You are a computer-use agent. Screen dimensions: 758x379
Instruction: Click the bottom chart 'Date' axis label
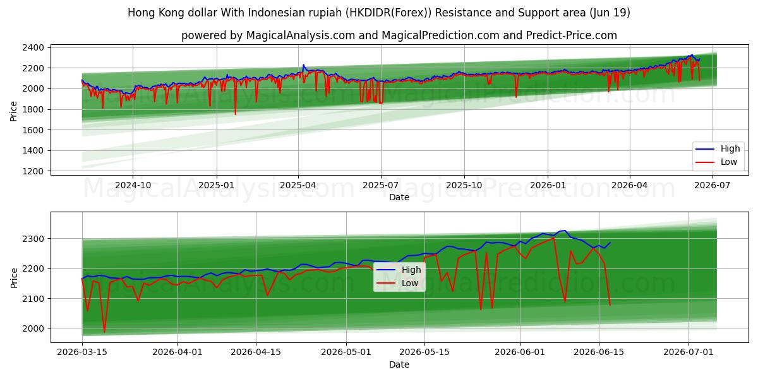(x=399, y=364)
